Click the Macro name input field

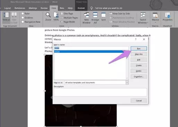coord(91,48)
